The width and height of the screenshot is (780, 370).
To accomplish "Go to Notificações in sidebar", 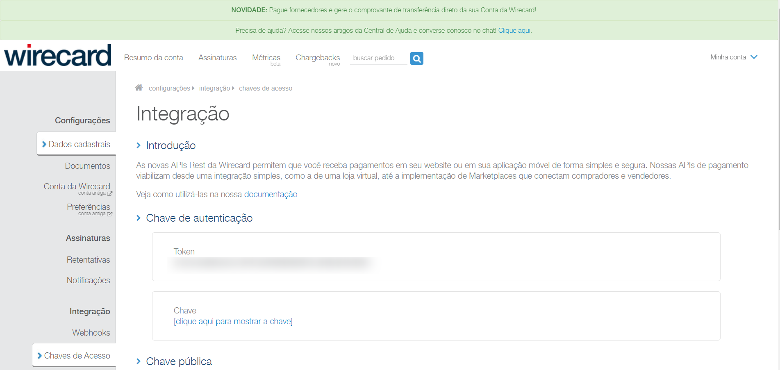I will point(89,280).
